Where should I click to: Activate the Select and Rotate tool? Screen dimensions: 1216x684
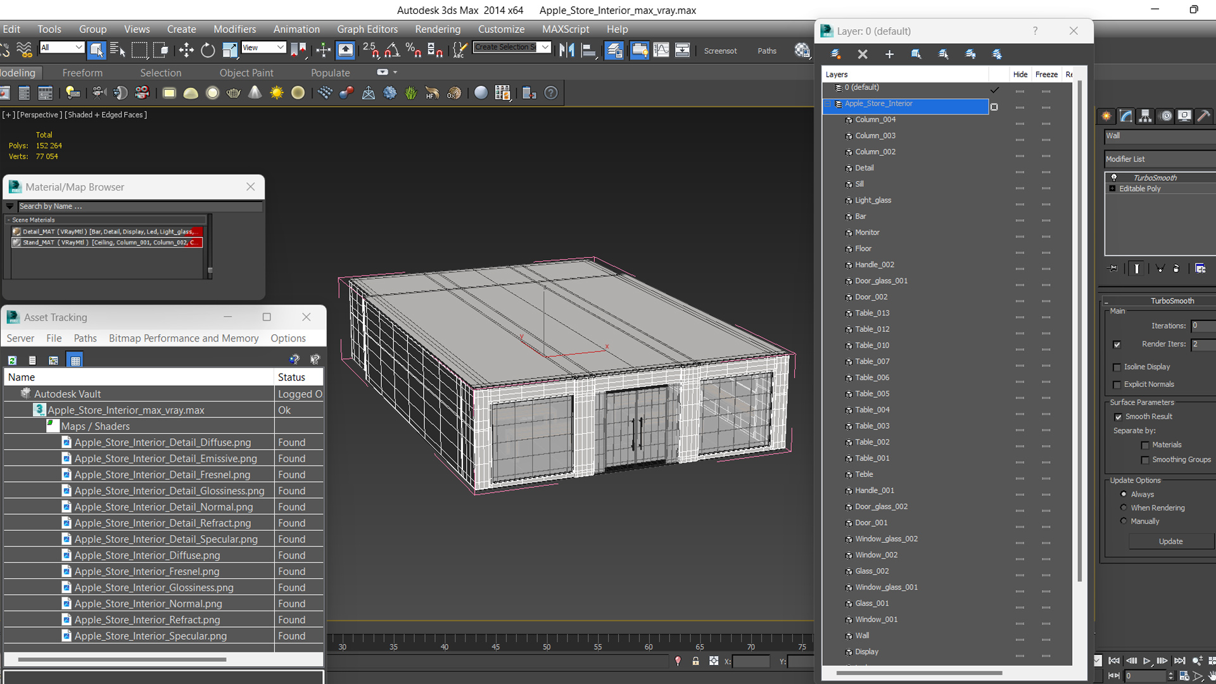click(x=208, y=50)
